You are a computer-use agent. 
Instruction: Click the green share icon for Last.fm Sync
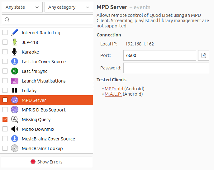pyautogui.click(x=15, y=71)
